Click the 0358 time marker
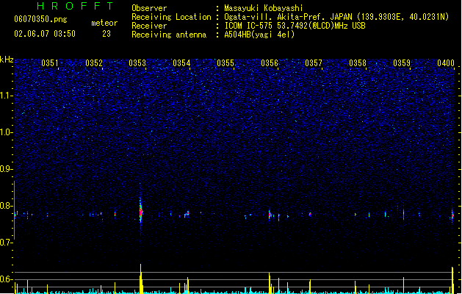Image resolution: width=462 pixels, height=294 pixels. click(358, 63)
